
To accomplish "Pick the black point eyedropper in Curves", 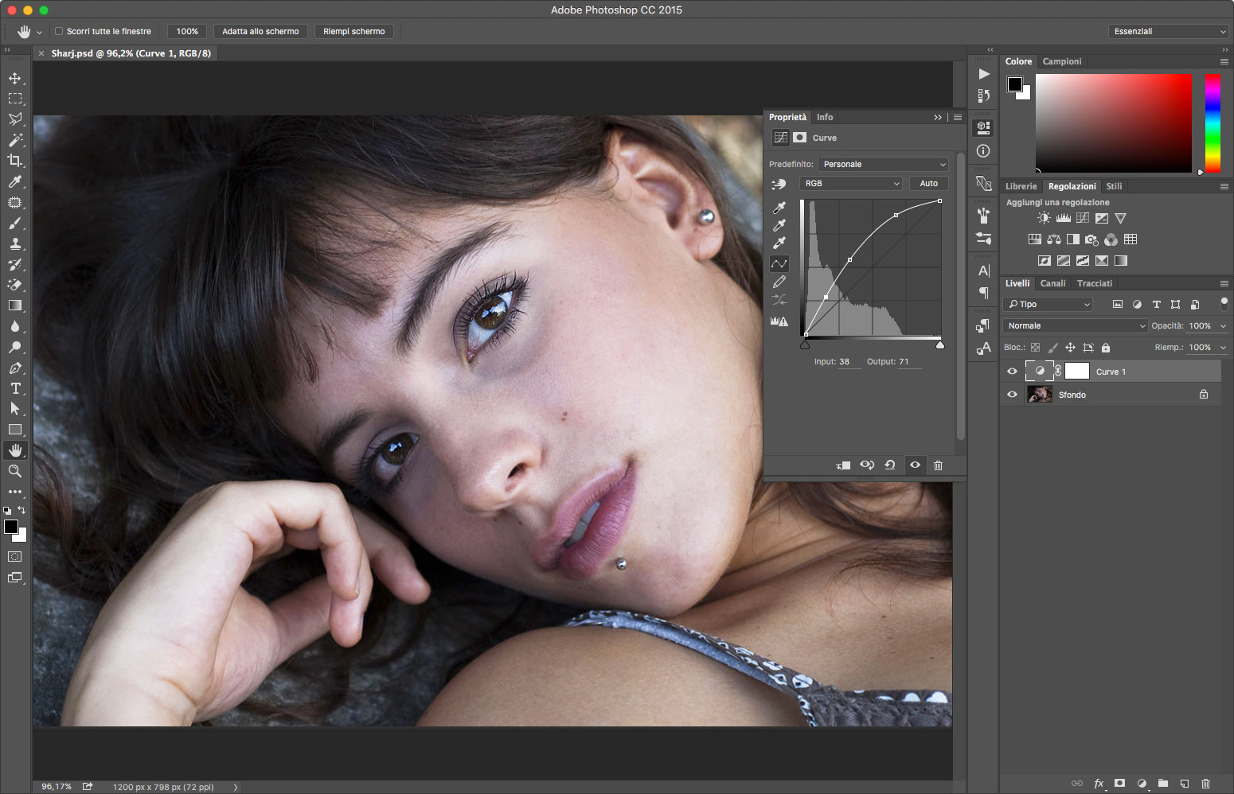I will 779,208.
